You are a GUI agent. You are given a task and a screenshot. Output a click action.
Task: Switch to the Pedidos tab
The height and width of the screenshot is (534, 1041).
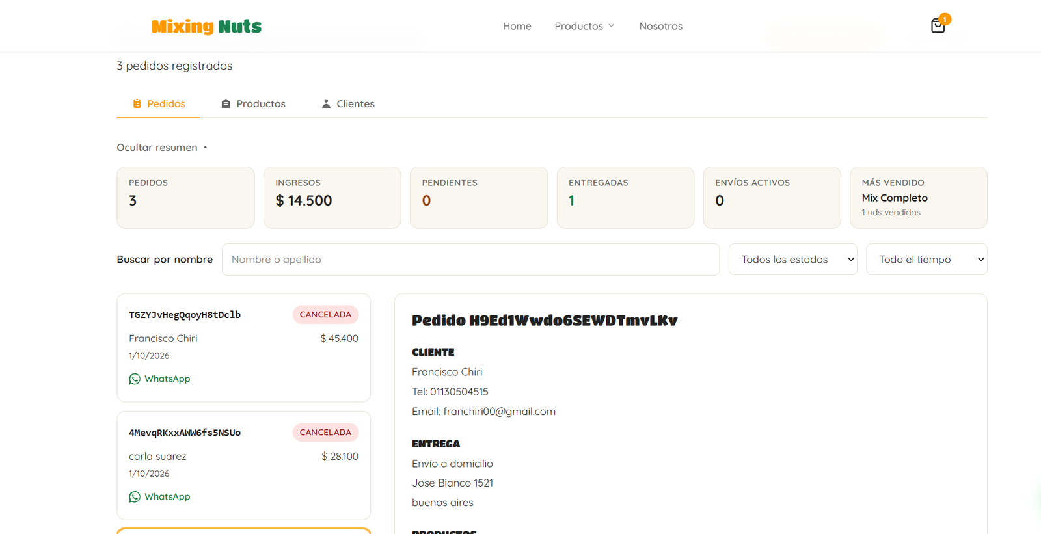tap(159, 104)
